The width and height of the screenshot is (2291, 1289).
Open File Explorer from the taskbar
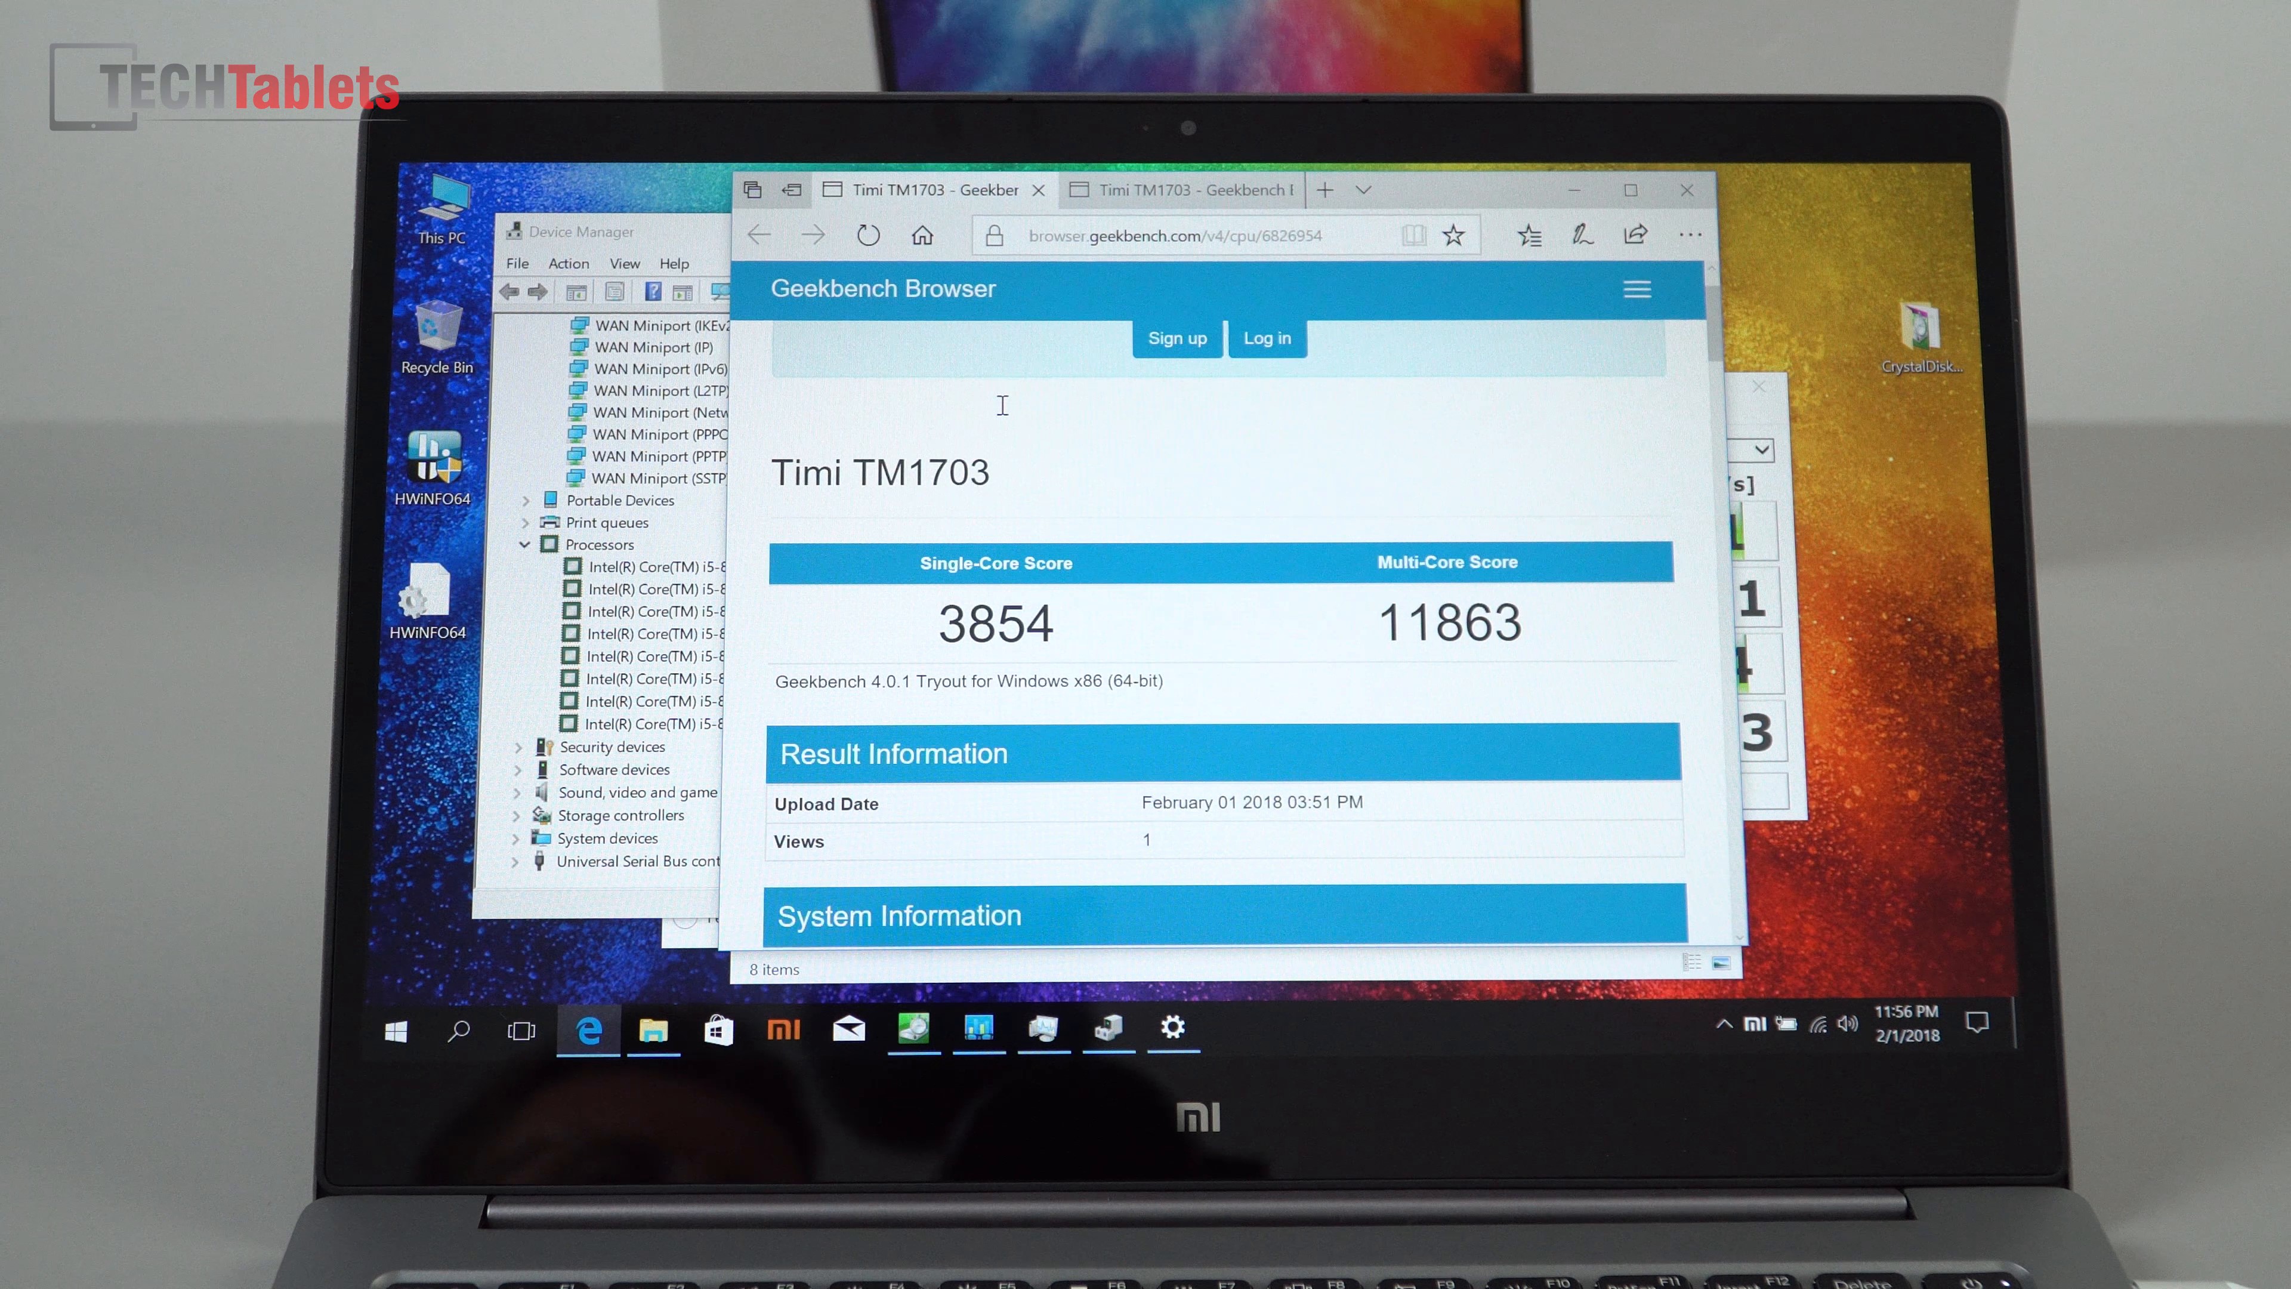(654, 1030)
